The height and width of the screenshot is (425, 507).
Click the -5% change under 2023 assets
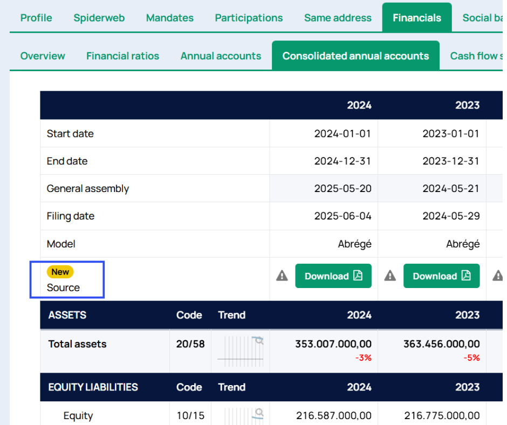[472, 358]
